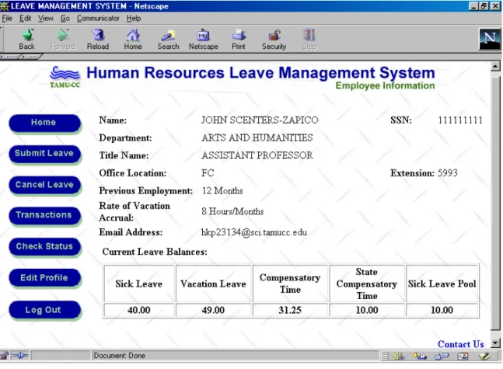Open Security info from toolbar

(274, 40)
